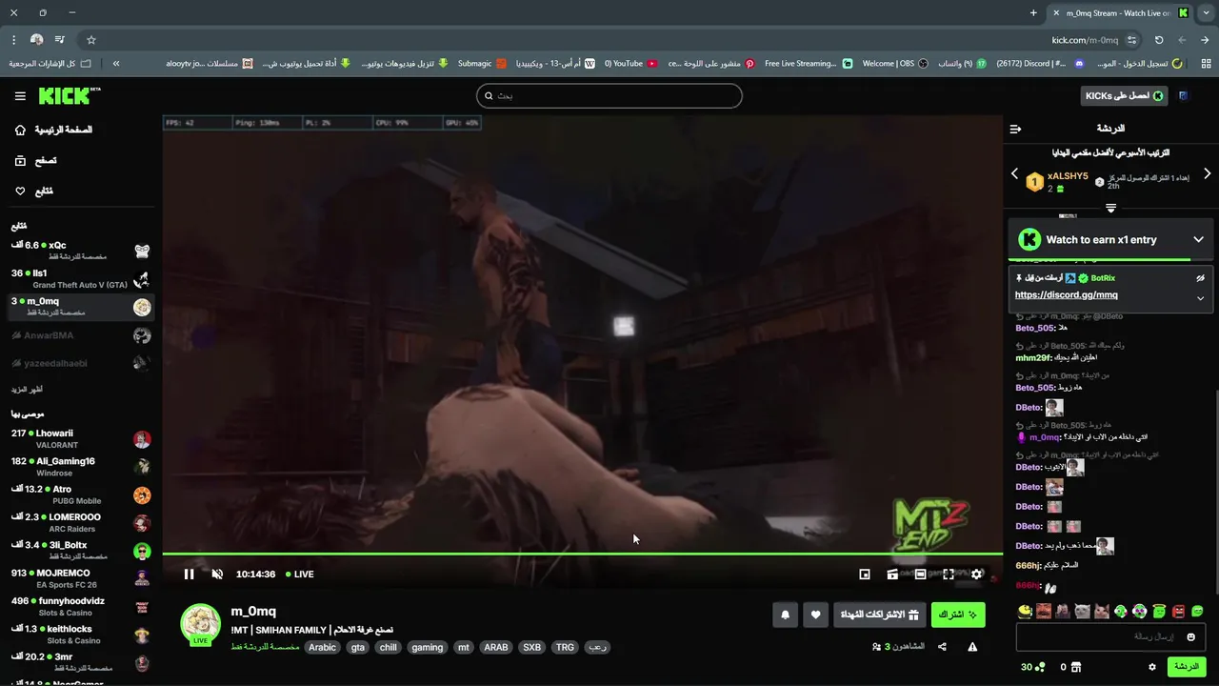Open Lhowarii recommended channel
This screenshot has width=1219, height=686.
[81, 439]
